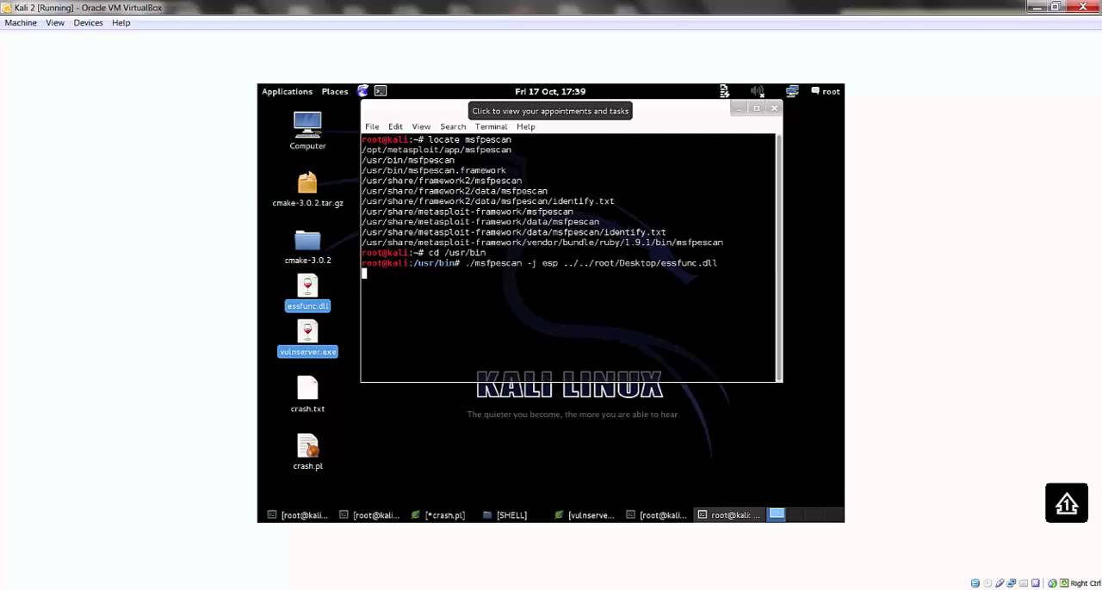Image resolution: width=1102 pixels, height=590 pixels.
Task: Open VirtualBox Machine menu
Action: (21, 22)
